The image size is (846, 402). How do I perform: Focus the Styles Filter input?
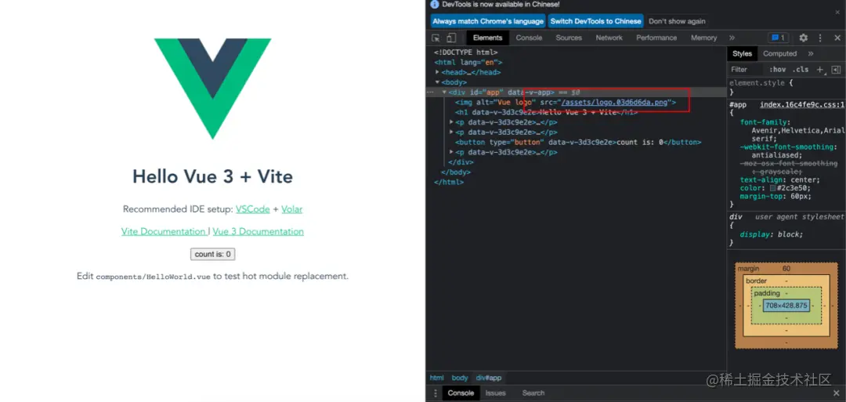click(746, 70)
